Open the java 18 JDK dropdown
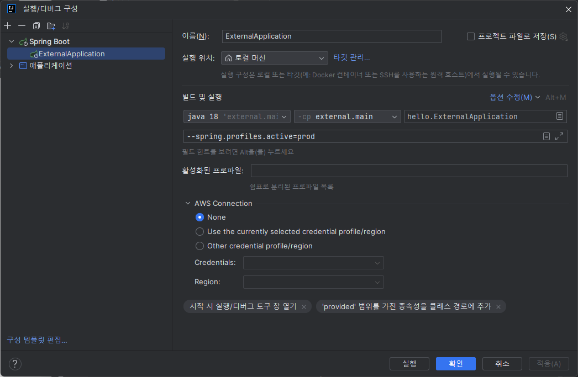The height and width of the screenshot is (377, 578). (237, 116)
